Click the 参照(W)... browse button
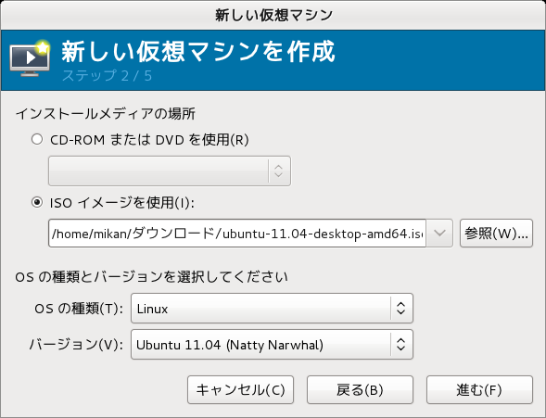Viewport: 546px width, 418px height. pyautogui.click(x=496, y=234)
